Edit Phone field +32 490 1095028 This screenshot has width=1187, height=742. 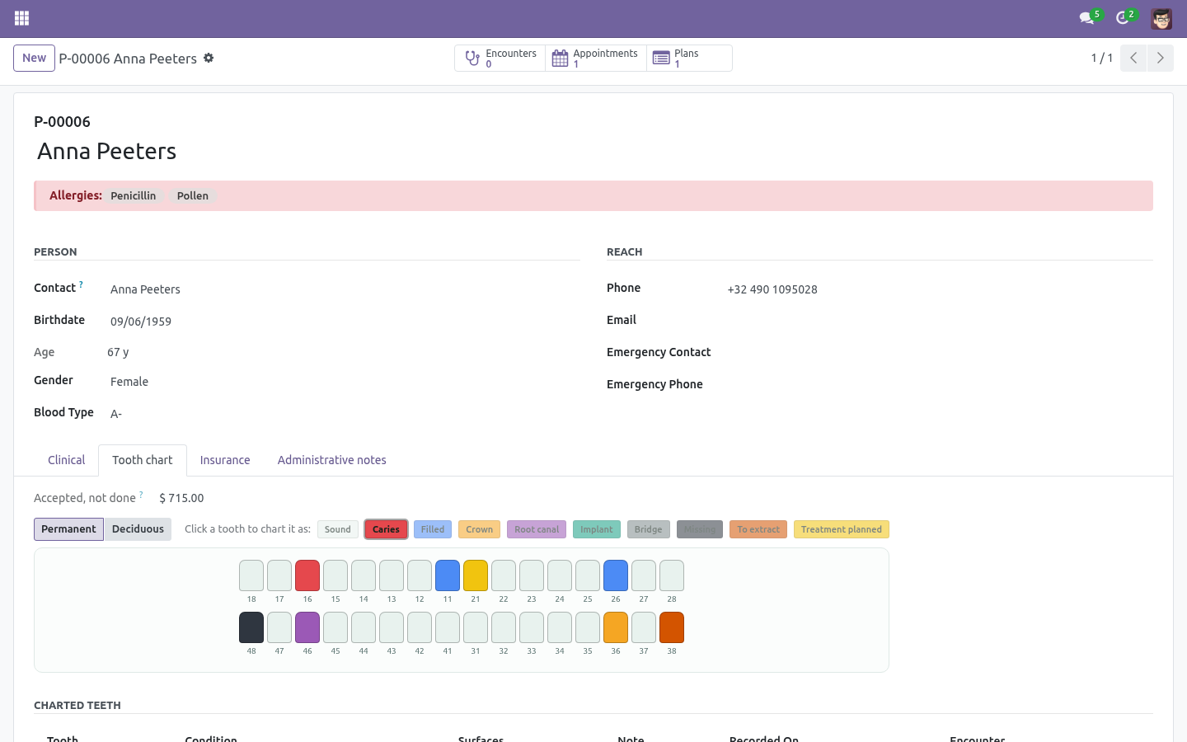point(938,289)
